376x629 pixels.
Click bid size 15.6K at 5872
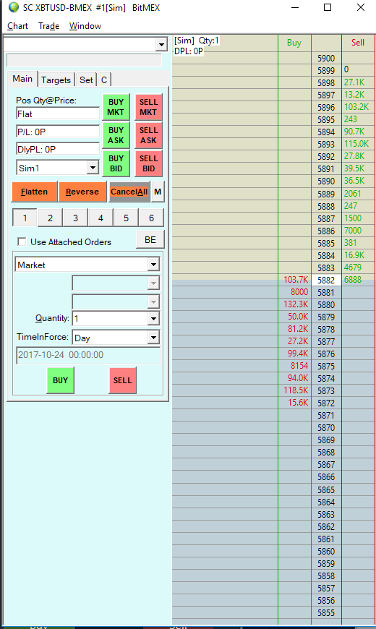298,403
